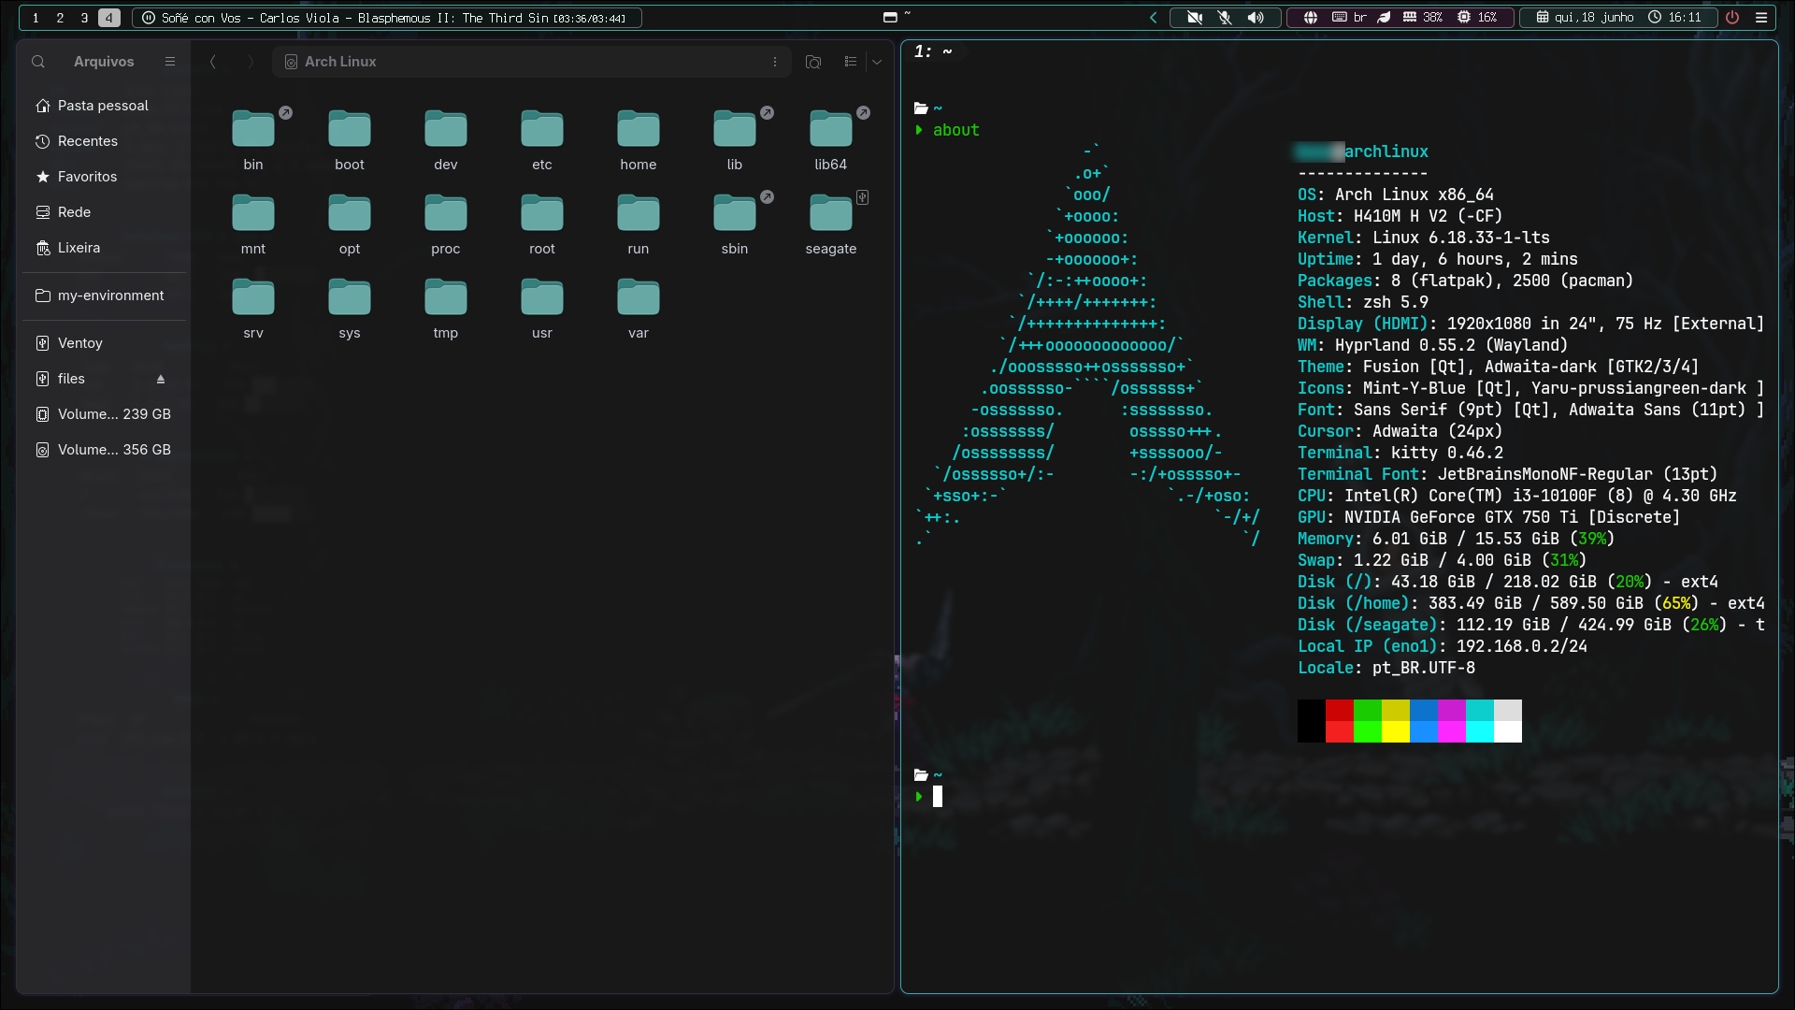Screen dimensions: 1795x1010
Task: Click the 38% memory usage indicator
Action: (1423, 18)
